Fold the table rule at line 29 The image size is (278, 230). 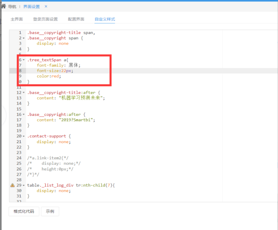[x=24, y=185]
